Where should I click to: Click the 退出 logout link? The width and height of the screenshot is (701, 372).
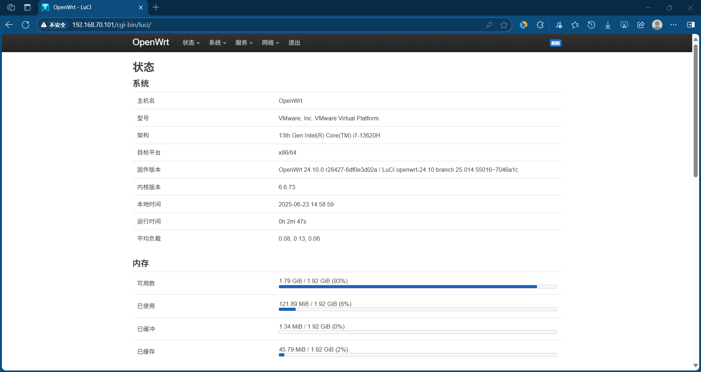point(294,43)
